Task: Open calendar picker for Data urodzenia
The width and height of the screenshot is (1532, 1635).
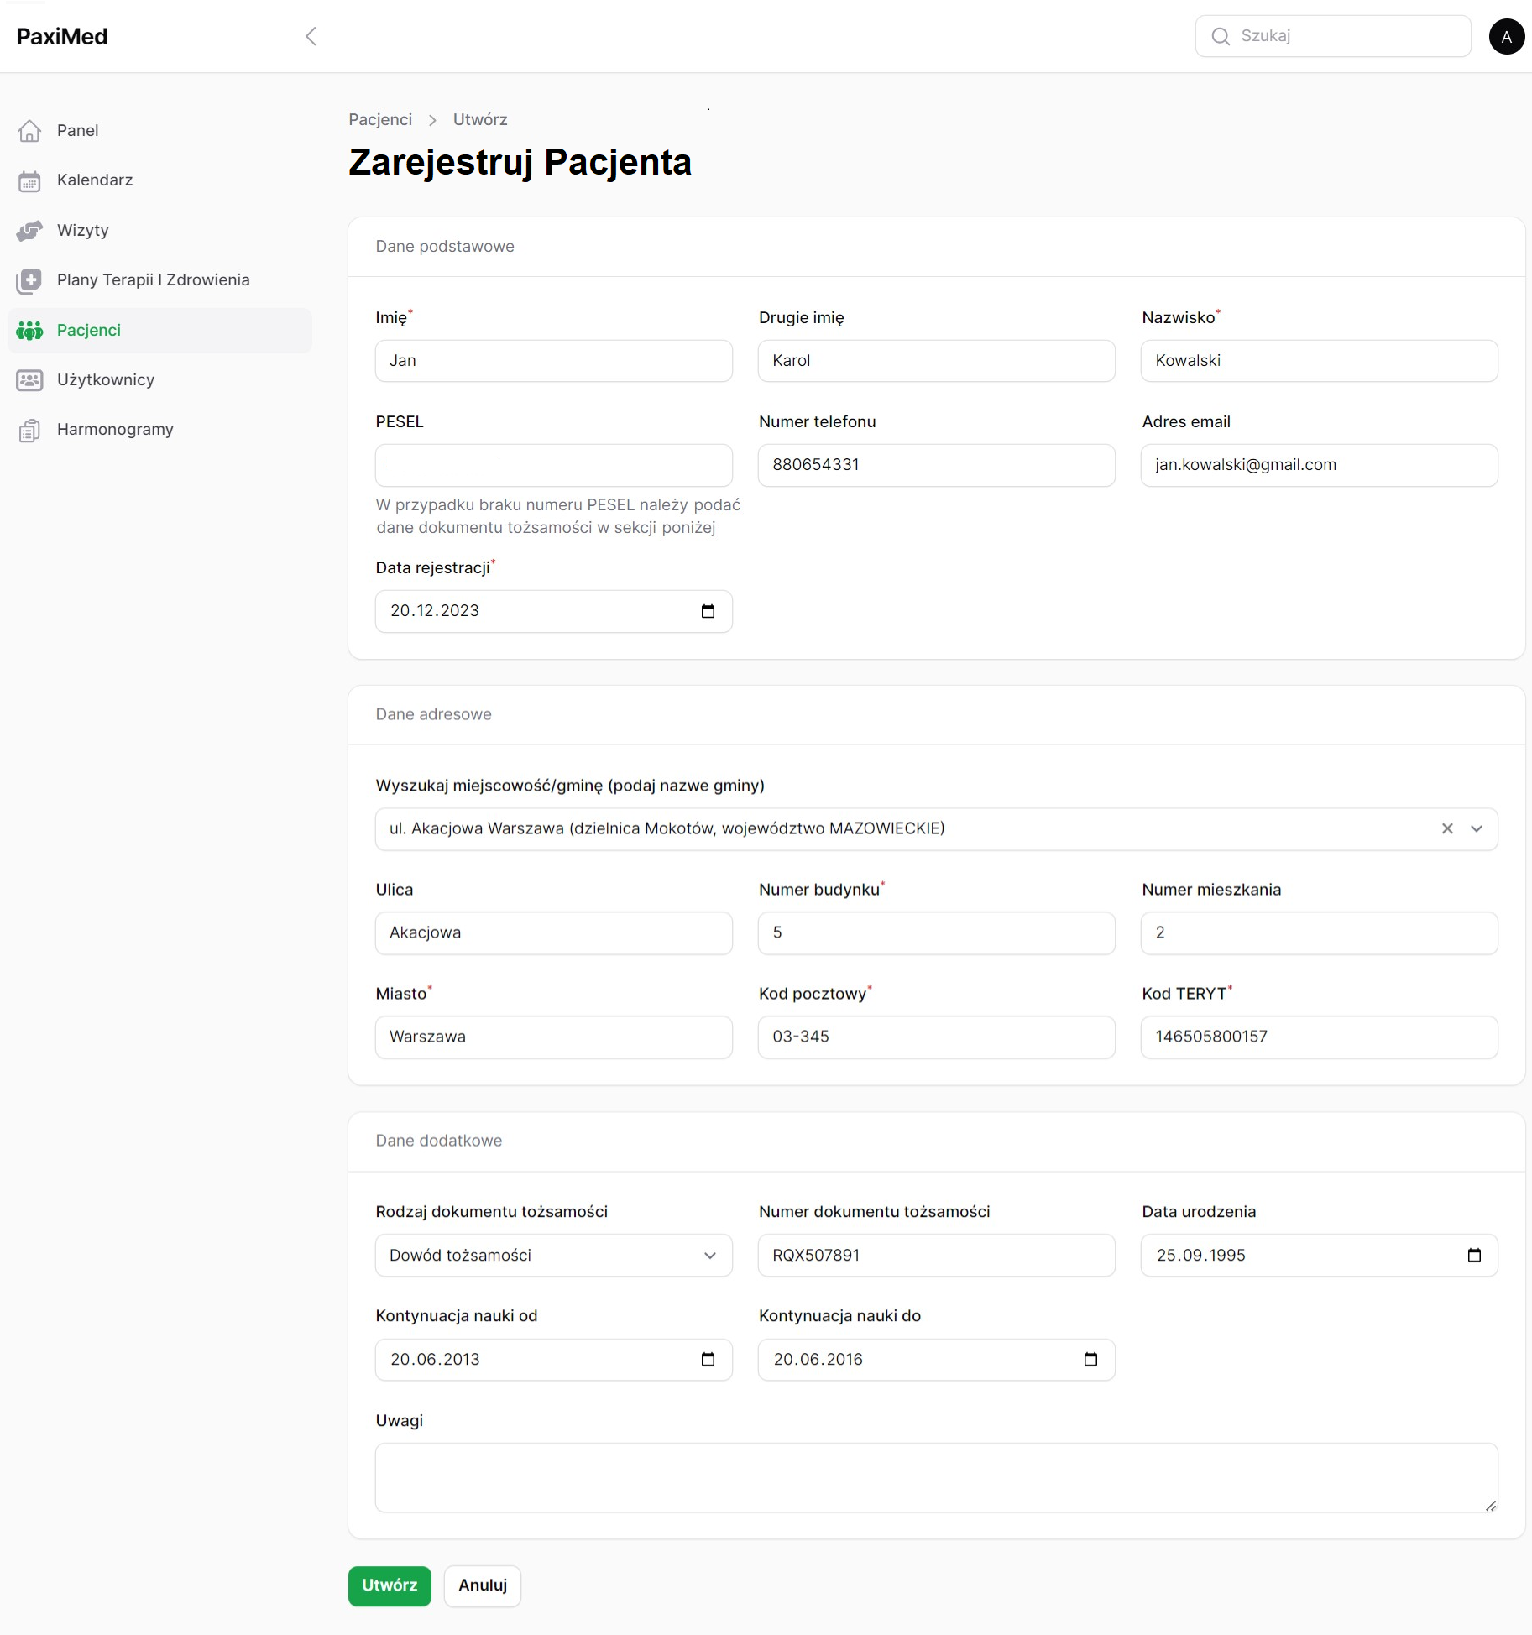Action: 1474,1256
